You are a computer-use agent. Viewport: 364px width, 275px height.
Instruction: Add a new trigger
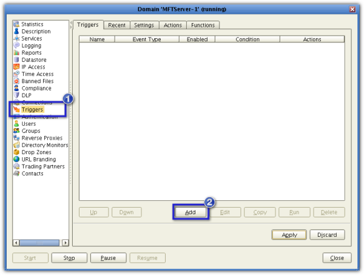point(190,212)
